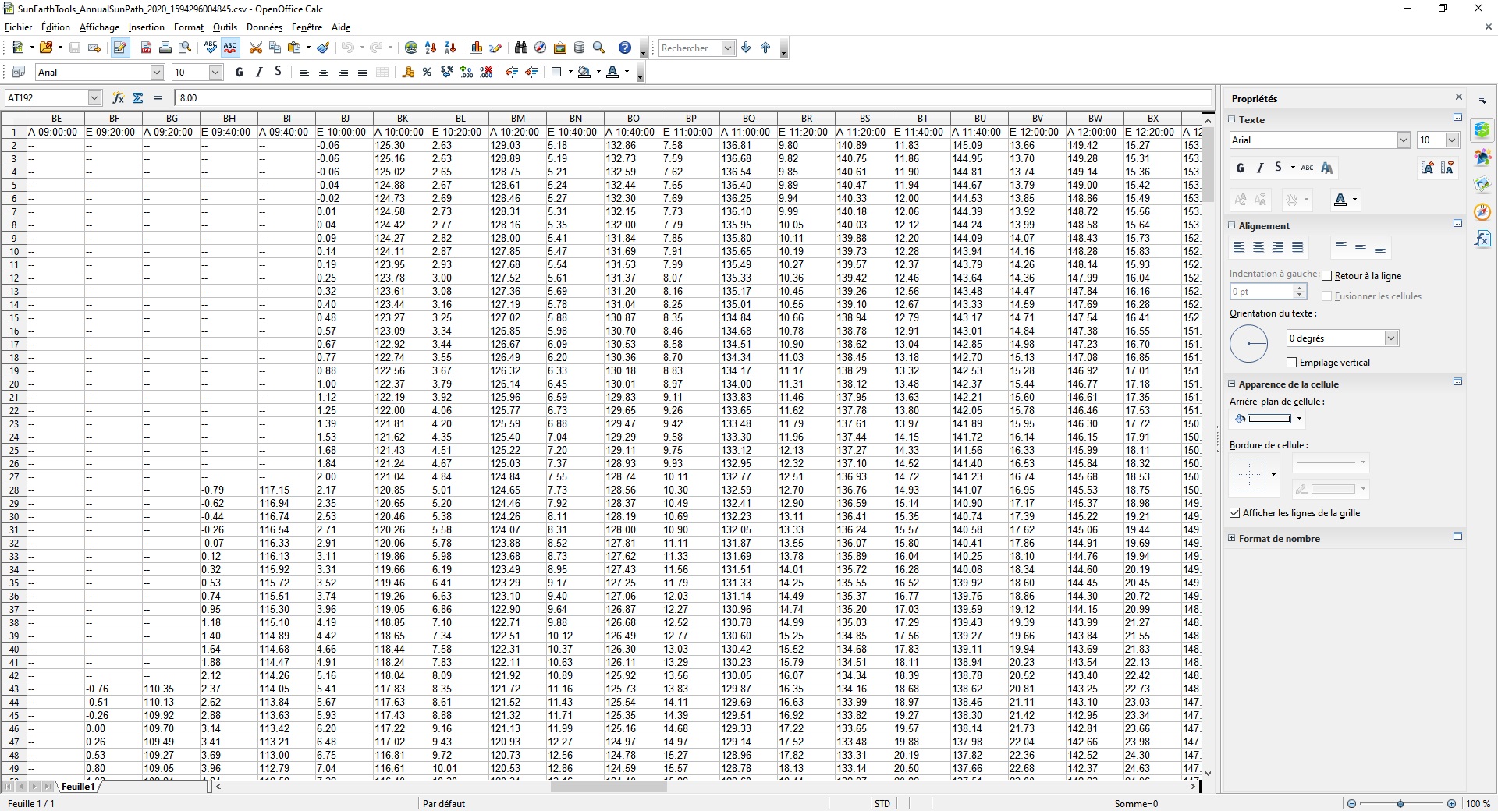Click the toolbar font color swatch
The image size is (1498, 811).
613,72
